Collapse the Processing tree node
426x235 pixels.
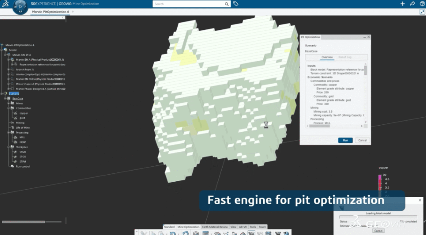(x=9, y=132)
